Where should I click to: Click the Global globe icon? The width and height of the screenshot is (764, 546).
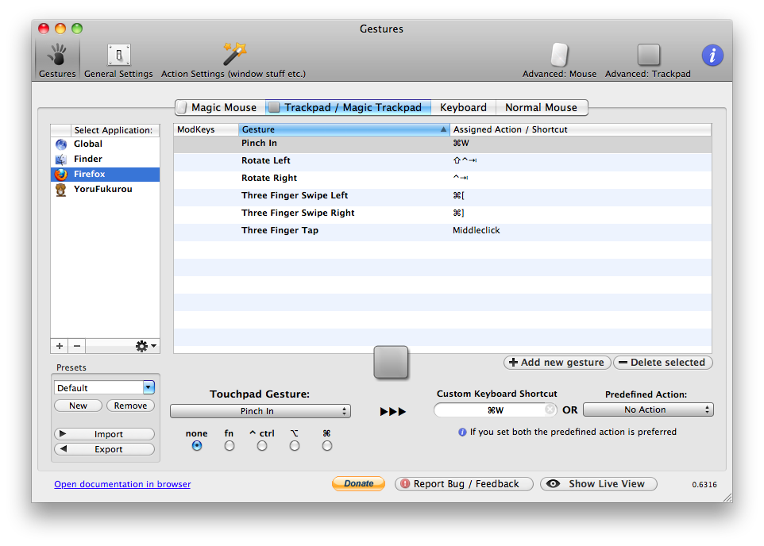point(61,144)
